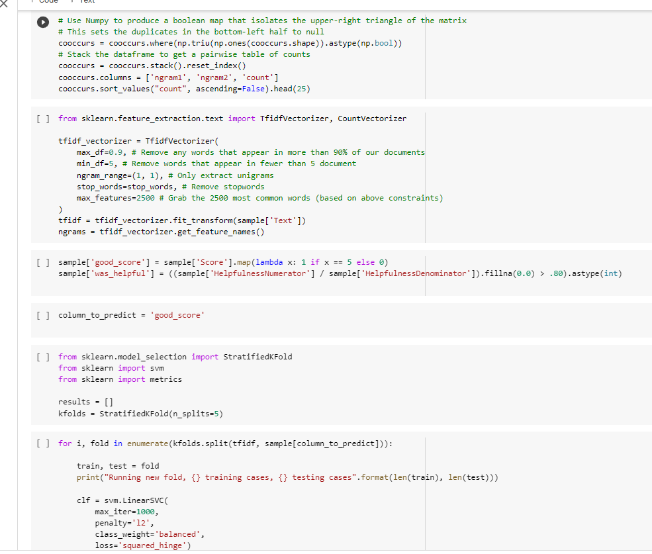Click the kfolds = StratifiedKFold line
The height and width of the screenshot is (554, 652).
pos(139,412)
